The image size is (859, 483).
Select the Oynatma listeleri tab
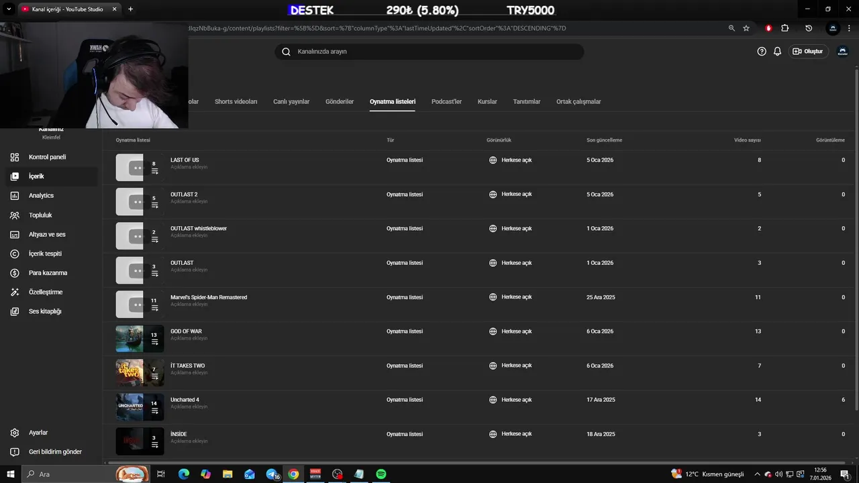coord(393,102)
